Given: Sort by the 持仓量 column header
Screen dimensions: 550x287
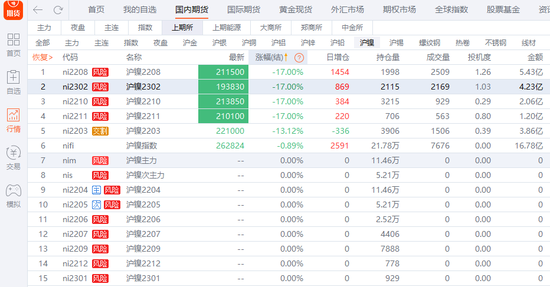Looking at the screenshot, I should coord(388,57).
